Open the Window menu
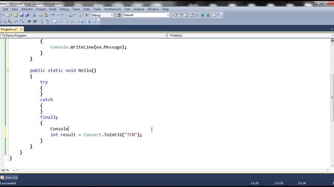This screenshot has width=334, height=187. 153,9
